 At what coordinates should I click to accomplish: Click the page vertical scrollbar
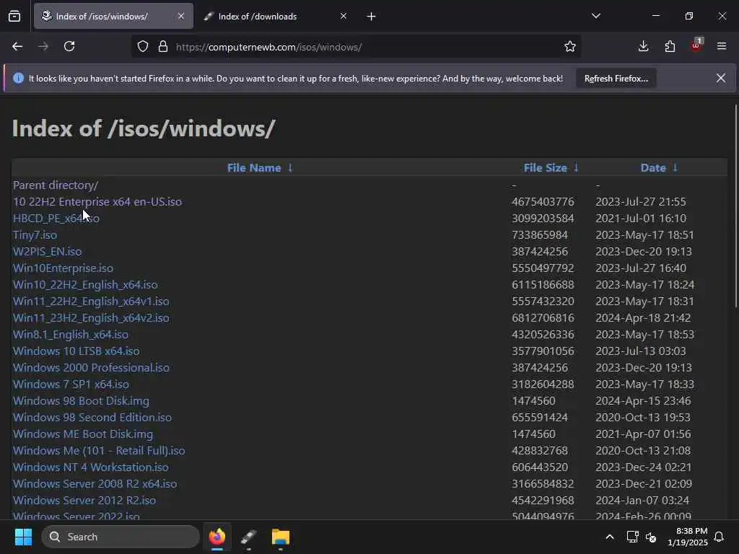point(735,206)
